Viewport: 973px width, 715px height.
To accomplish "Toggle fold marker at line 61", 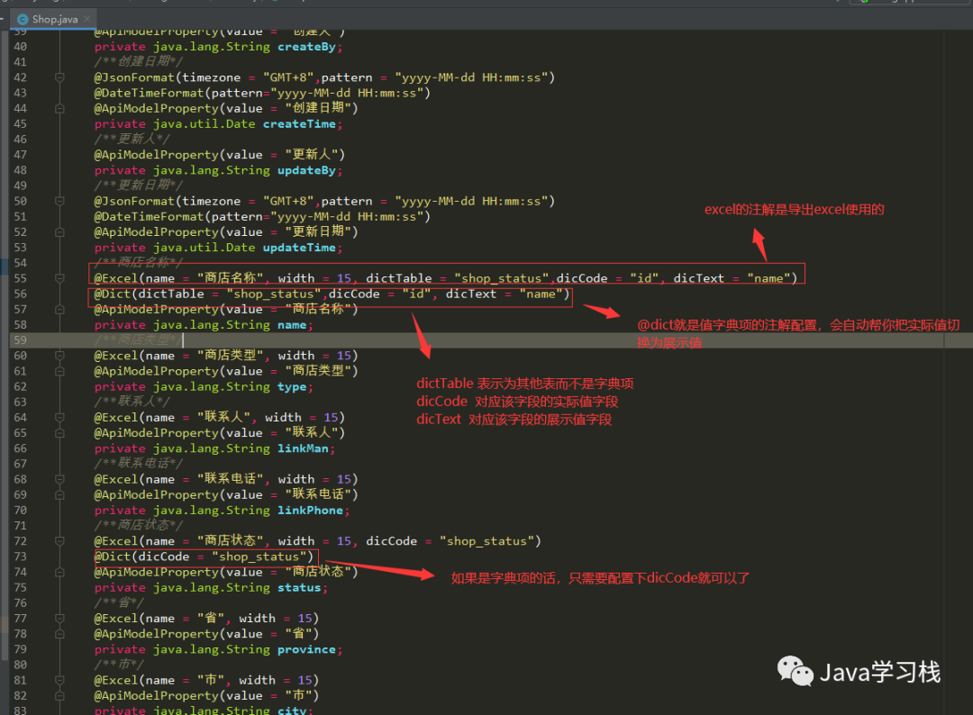I will pos(59,371).
